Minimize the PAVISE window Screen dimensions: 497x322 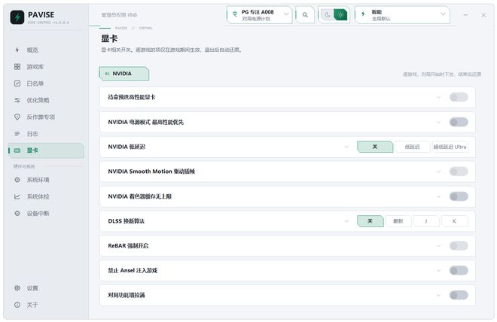pyautogui.click(x=465, y=15)
